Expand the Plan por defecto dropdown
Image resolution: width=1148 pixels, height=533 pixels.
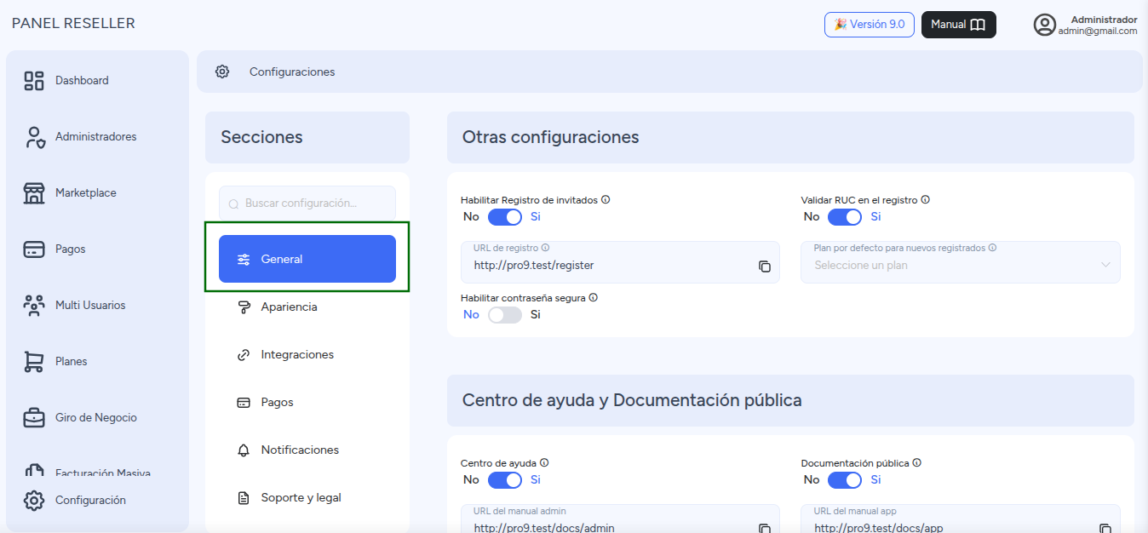pyautogui.click(x=961, y=262)
